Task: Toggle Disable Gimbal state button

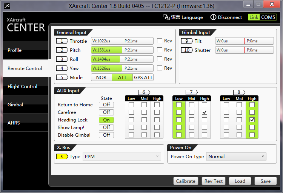Action: [106, 135]
